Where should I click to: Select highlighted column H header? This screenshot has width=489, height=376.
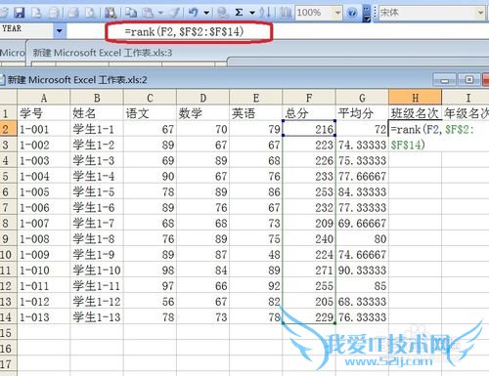point(415,98)
